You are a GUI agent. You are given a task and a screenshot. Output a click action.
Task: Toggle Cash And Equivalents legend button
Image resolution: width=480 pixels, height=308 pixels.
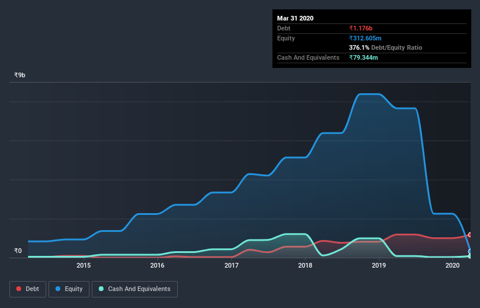(x=134, y=289)
